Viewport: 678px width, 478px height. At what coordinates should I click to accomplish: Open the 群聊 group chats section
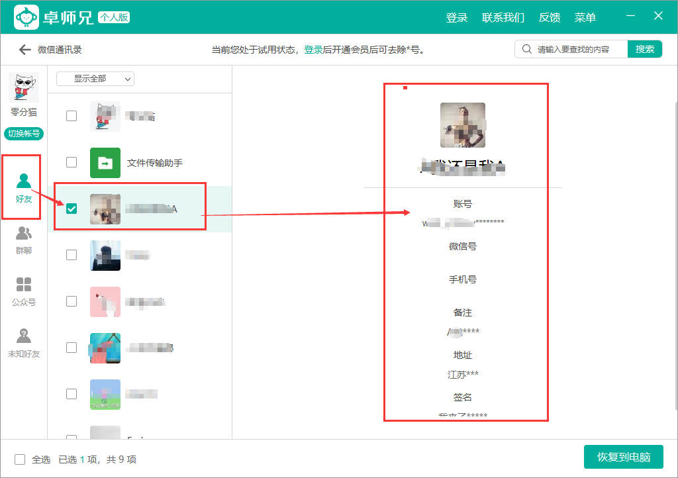(23, 240)
